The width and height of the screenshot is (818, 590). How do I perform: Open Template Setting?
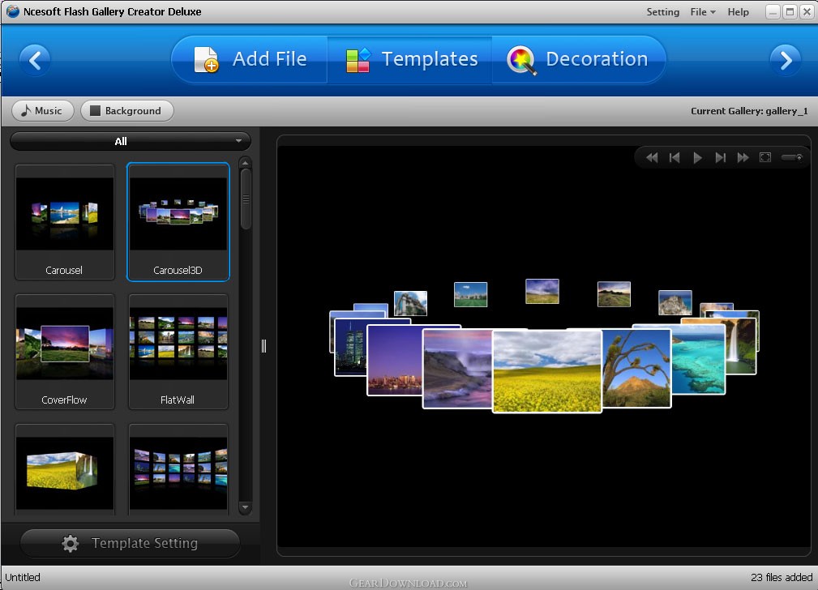tap(131, 543)
